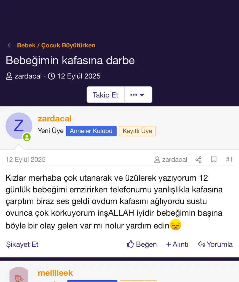This screenshot has height=282, width=239.
Task: Open the orange zardacal username profile
Action: pos(55,119)
